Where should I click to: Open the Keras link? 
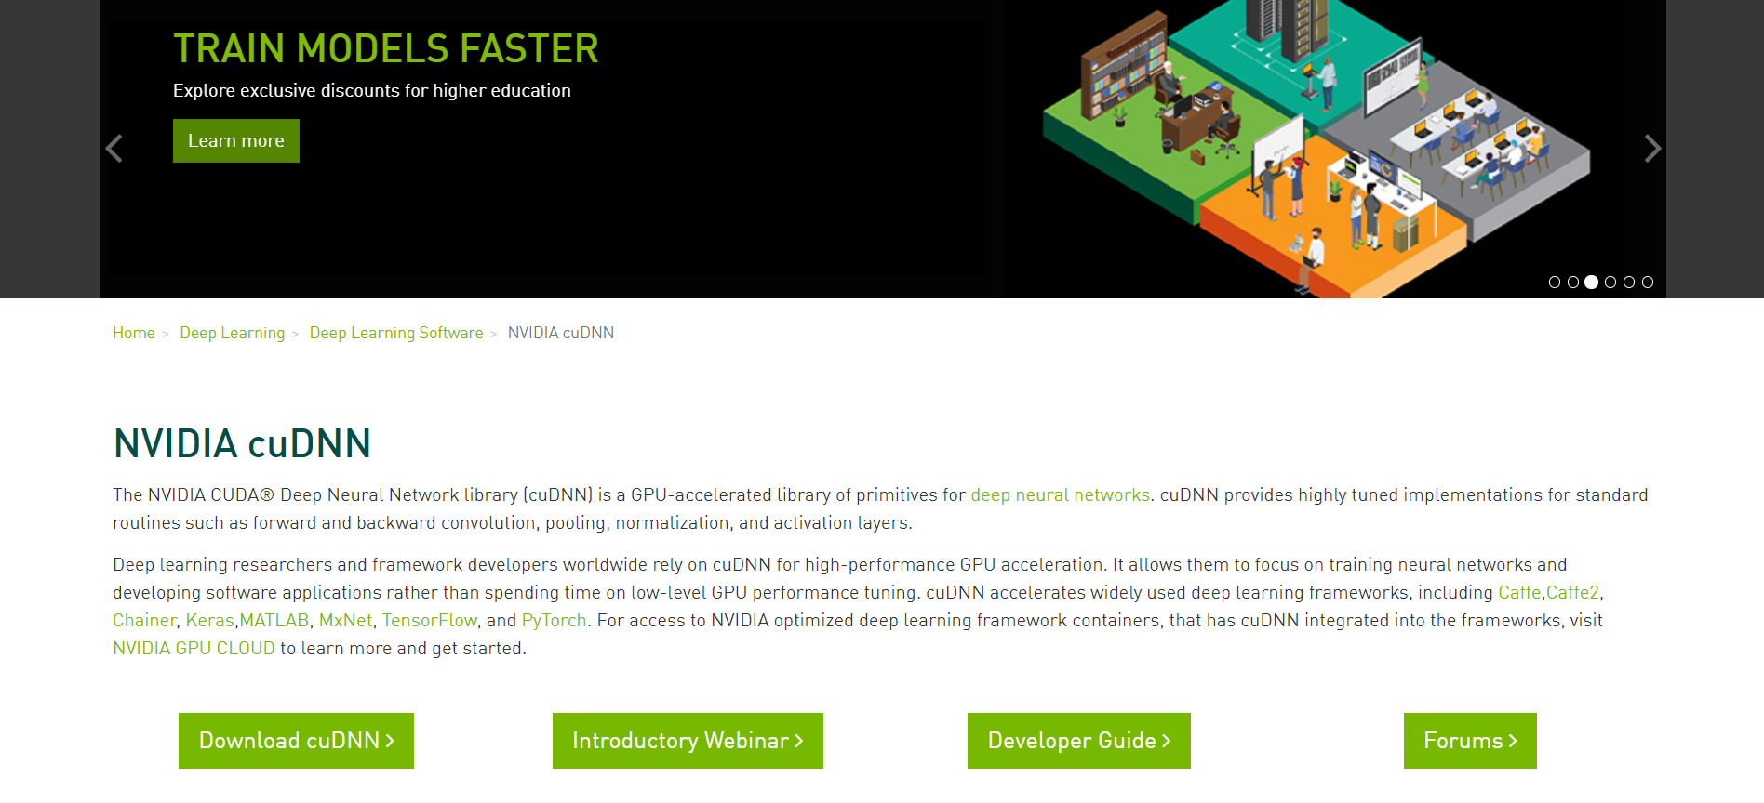(x=210, y=621)
